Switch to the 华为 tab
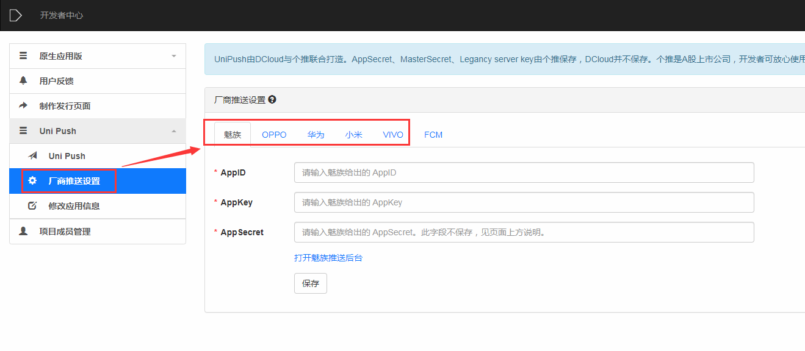 point(316,135)
